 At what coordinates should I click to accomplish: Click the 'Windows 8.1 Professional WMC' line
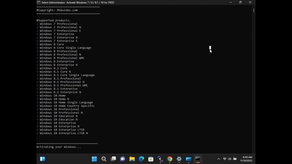click(x=62, y=85)
